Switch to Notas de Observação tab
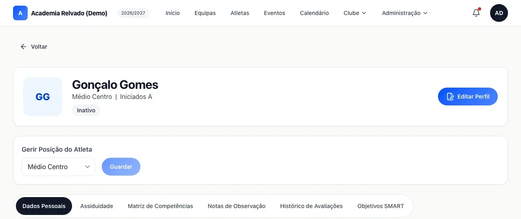This screenshot has width=521, height=219. [x=236, y=206]
